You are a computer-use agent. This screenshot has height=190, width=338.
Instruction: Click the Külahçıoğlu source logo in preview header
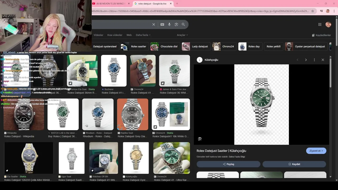(x=200, y=60)
